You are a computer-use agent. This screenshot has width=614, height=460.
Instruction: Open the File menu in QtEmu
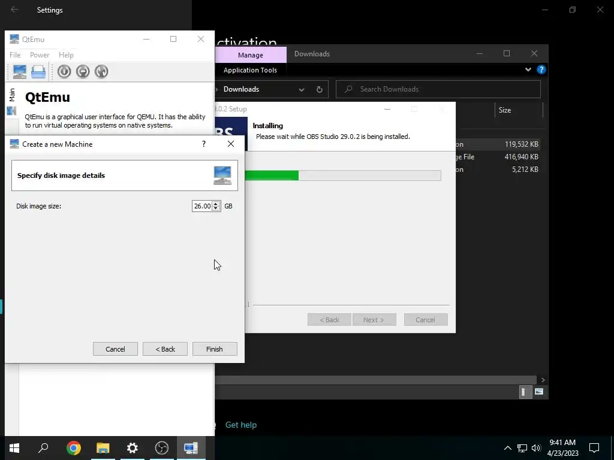point(15,55)
